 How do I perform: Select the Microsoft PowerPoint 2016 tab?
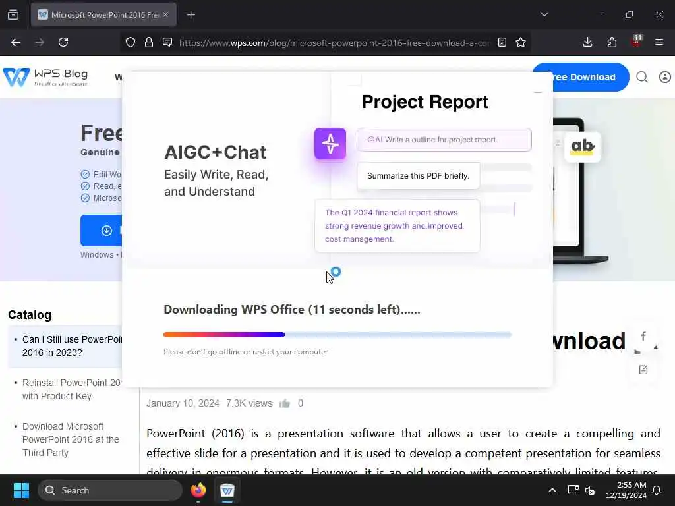tap(103, 15)
